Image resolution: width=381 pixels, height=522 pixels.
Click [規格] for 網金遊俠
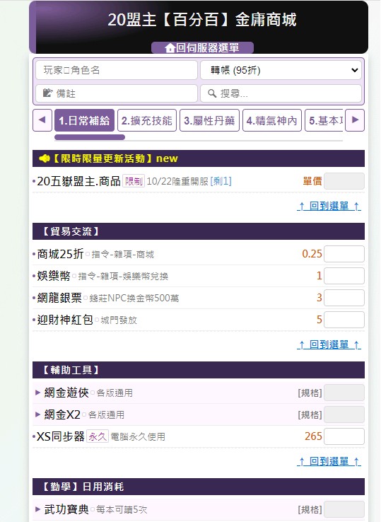[310, 393]
